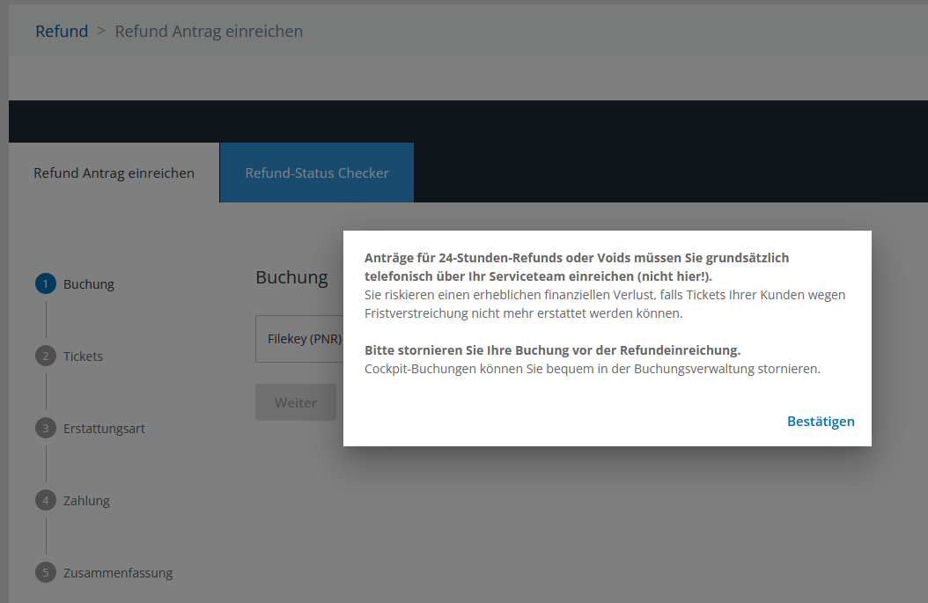
Task: Select the Buchung step label in sidebar
Action: point(89,284)
